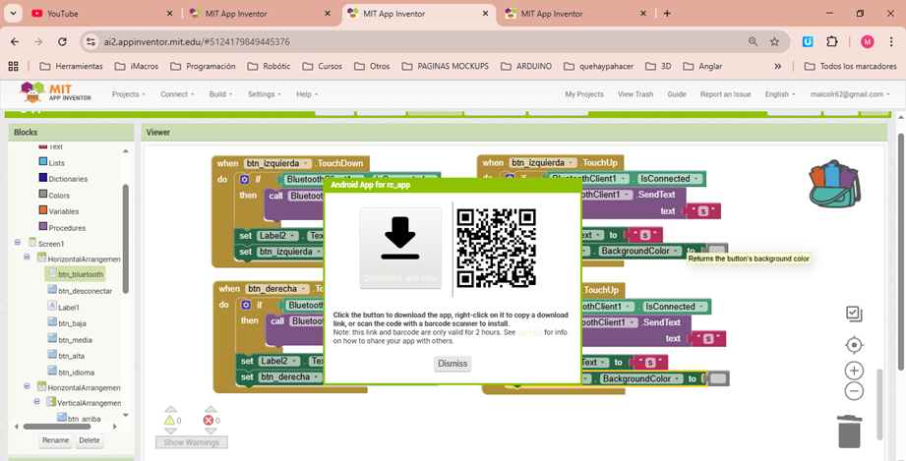Select btn_desconectar in the blocks tree
The height and width of the screenshot is (461, 906).
coord(85,291)
